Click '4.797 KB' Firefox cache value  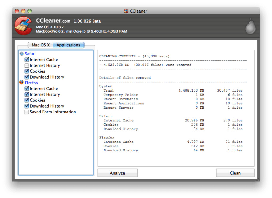click(x=195, y=142)
